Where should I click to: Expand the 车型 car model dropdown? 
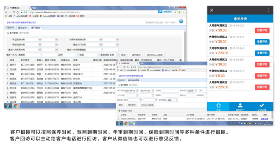tap(92, 55)
